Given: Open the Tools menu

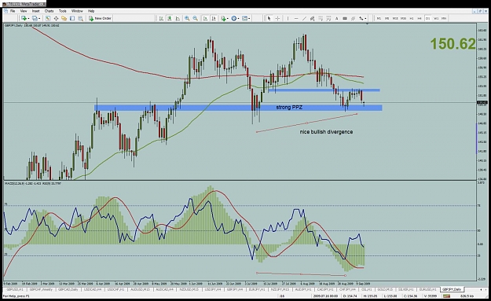Looking at the screenshot, I should coord(63,11).
